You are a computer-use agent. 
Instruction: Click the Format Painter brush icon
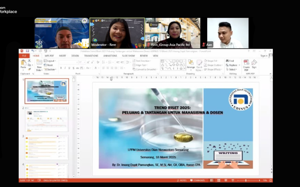click(29, 69)
